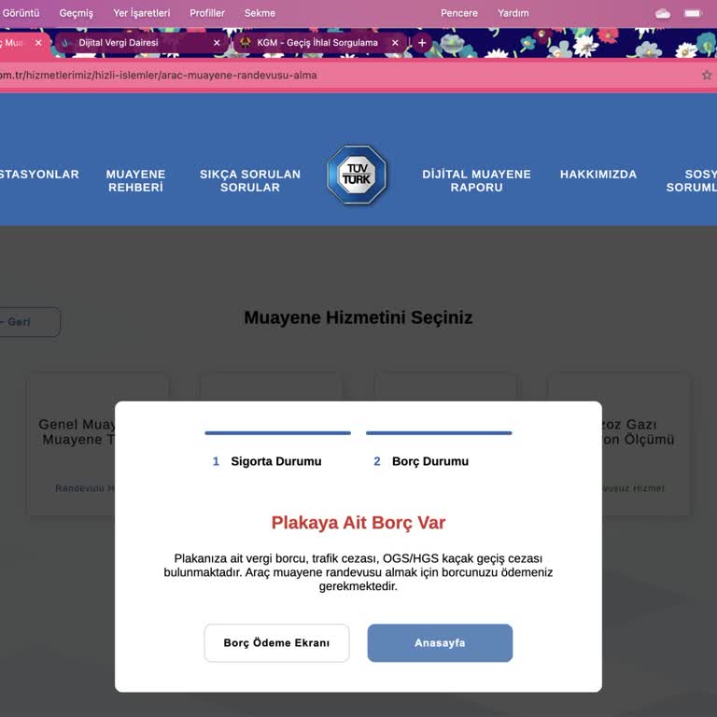717x717 pixels.
Task: Open Dijital Muayene Raporu link
Action: click(x=476, y=180)
